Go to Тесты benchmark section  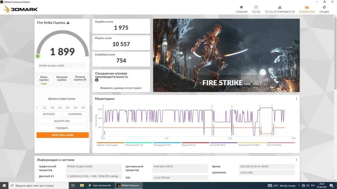(x=256, y=9)
